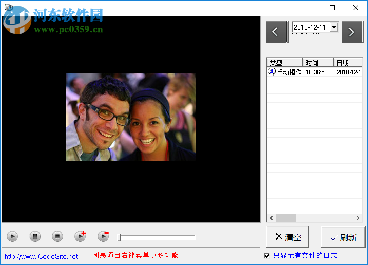Screen dimensions: 368x265
Task: Click the horizontal scrollbar thumb of log list
Action: (x=285, y=218)
